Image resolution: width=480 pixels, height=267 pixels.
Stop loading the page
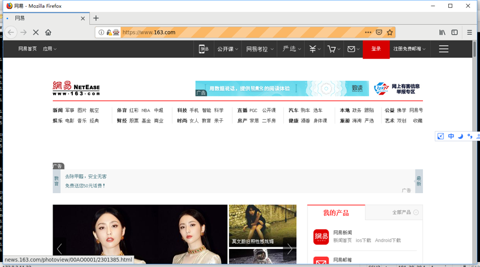click(x=36, y=32)
